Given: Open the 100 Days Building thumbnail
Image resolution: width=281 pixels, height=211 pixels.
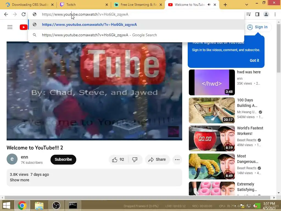Looking at the screenshot, I should [212, 110].
